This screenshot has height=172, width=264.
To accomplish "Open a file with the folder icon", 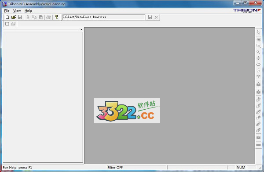I will tap(14, 17).
